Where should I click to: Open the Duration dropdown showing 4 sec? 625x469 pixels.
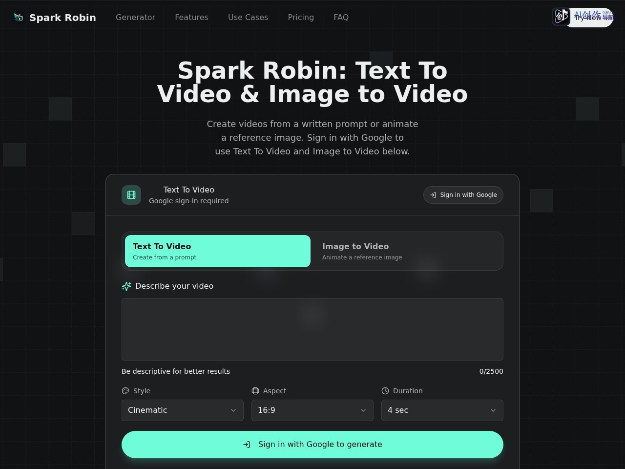442,410
